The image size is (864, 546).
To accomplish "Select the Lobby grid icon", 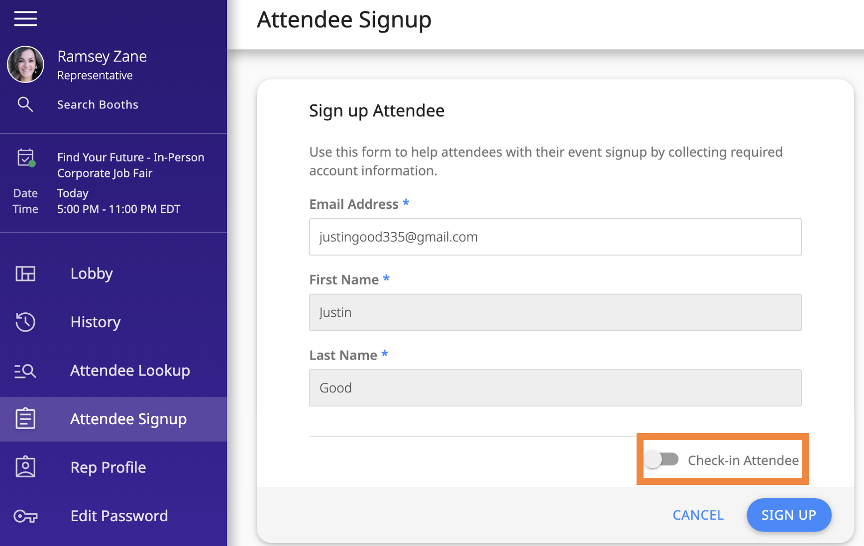I will click(x=25, y=273).
